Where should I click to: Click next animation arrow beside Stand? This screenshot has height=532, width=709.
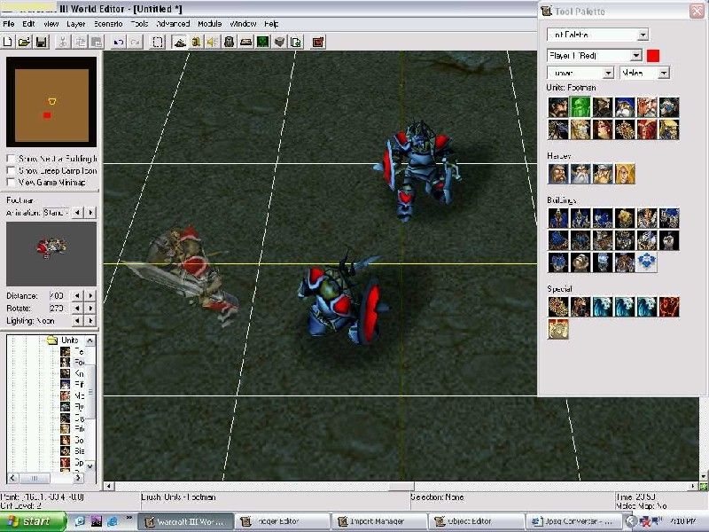coord(91,212)
